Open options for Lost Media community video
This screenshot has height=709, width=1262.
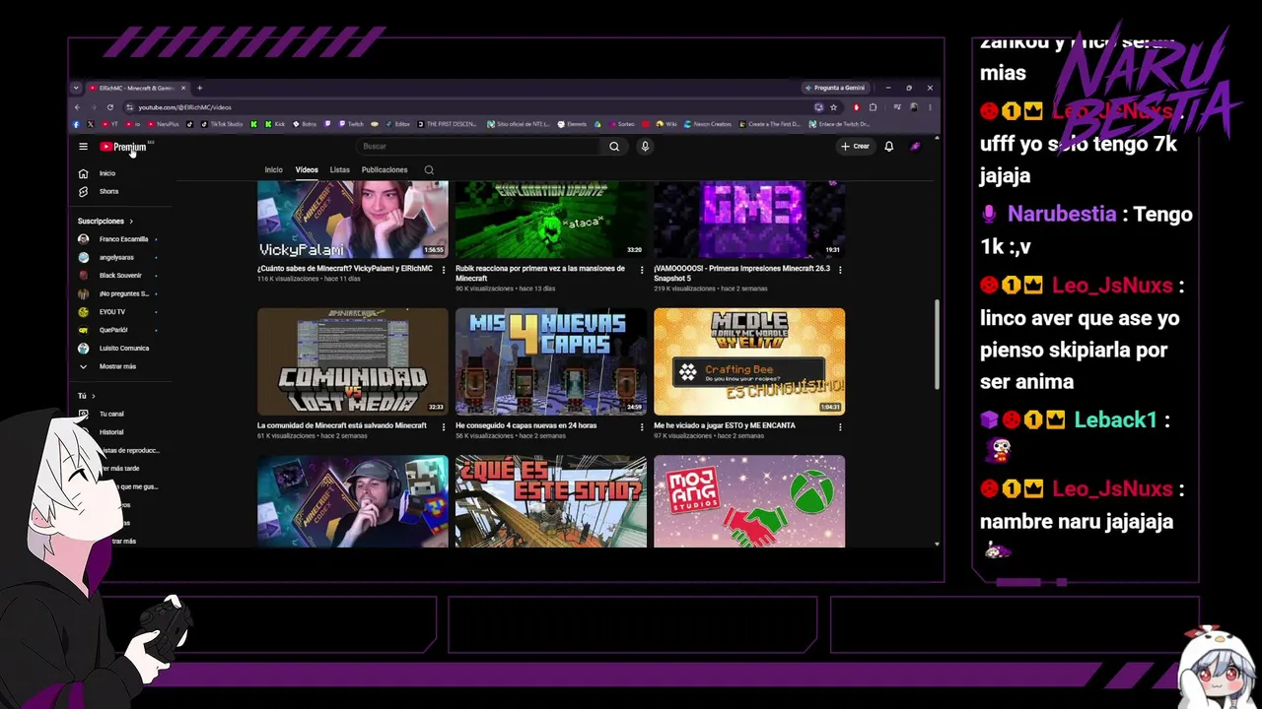click(443, 427)
